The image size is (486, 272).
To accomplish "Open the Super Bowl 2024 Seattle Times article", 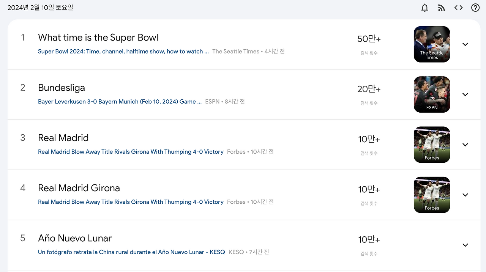I will [123, 51].
